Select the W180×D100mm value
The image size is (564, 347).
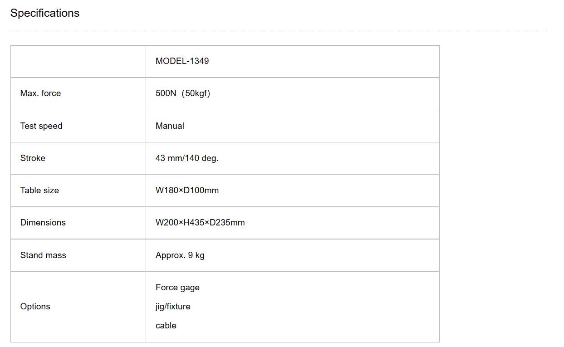pyautogui.click(x=187, y=191)
